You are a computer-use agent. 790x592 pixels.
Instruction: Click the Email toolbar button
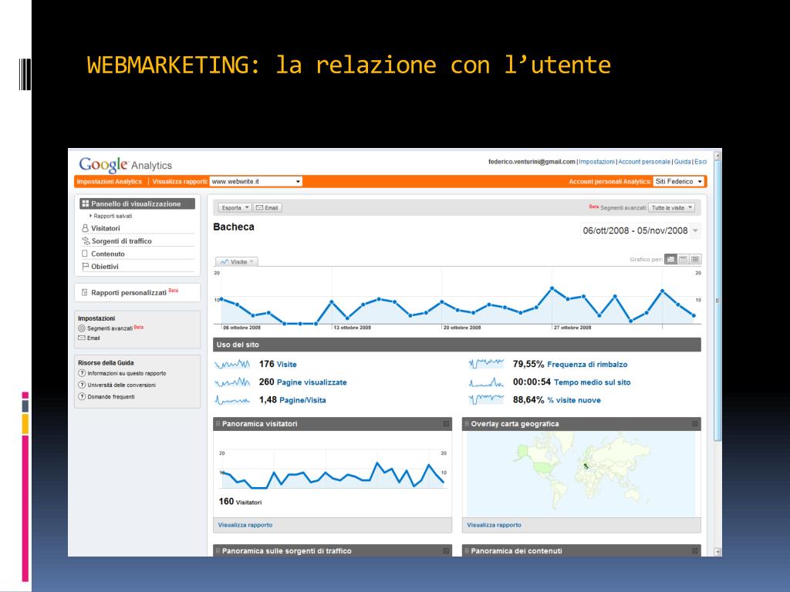[x=268, y=207]
